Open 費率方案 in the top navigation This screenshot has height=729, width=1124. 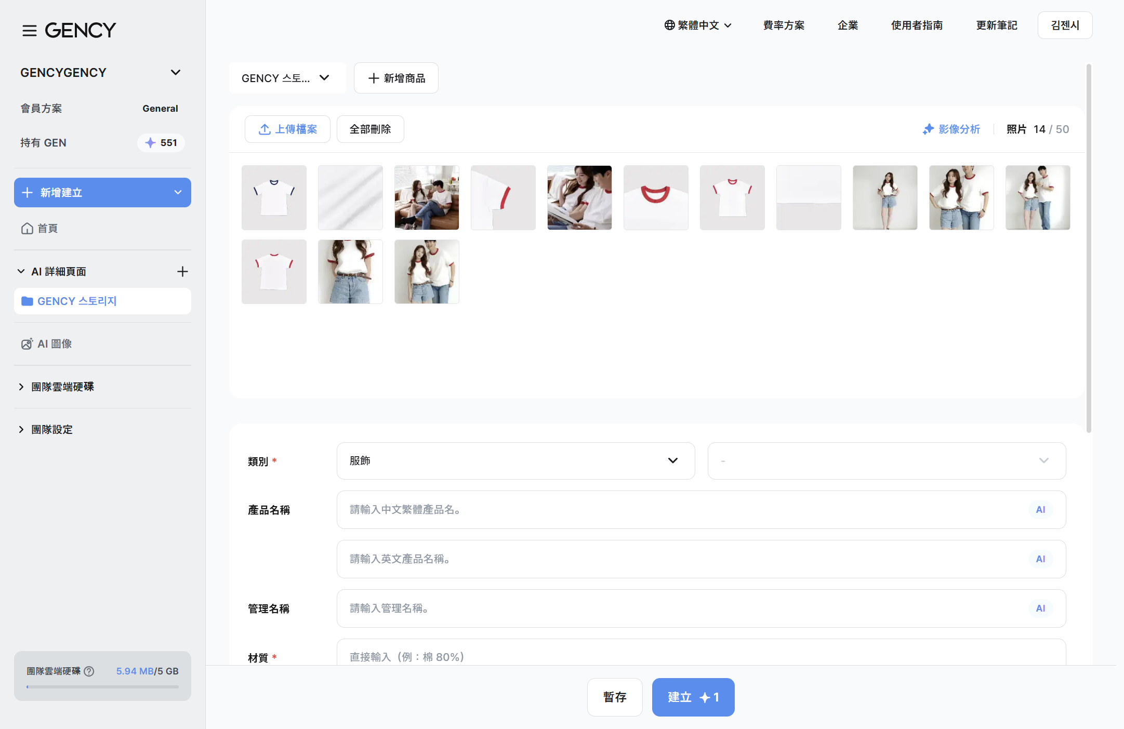tap(784, 25)
